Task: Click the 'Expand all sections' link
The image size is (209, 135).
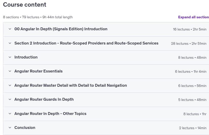Action: click(194, 17)
